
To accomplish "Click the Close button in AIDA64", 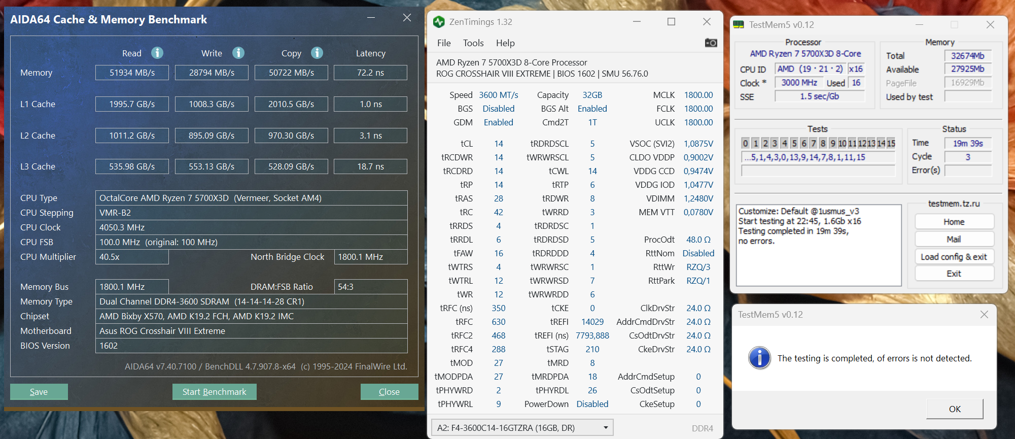I will click(390, 392).
